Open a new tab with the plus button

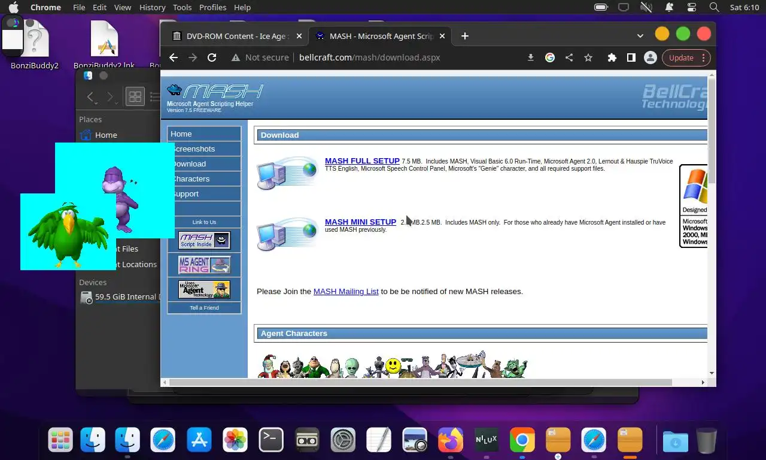click(x=464, y=36)
